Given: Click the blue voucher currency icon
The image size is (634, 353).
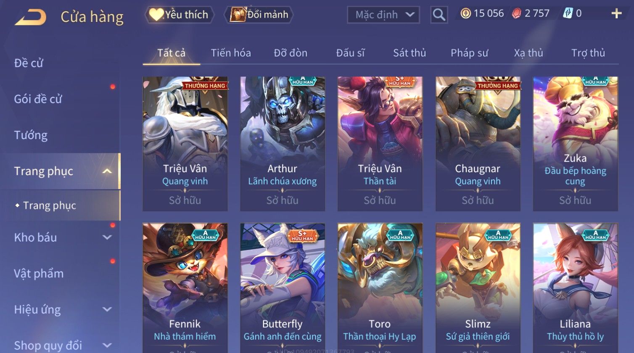Looking at the screenshot, I should [x=568, y=14].
